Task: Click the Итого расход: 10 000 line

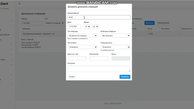Action: point(30,45)
